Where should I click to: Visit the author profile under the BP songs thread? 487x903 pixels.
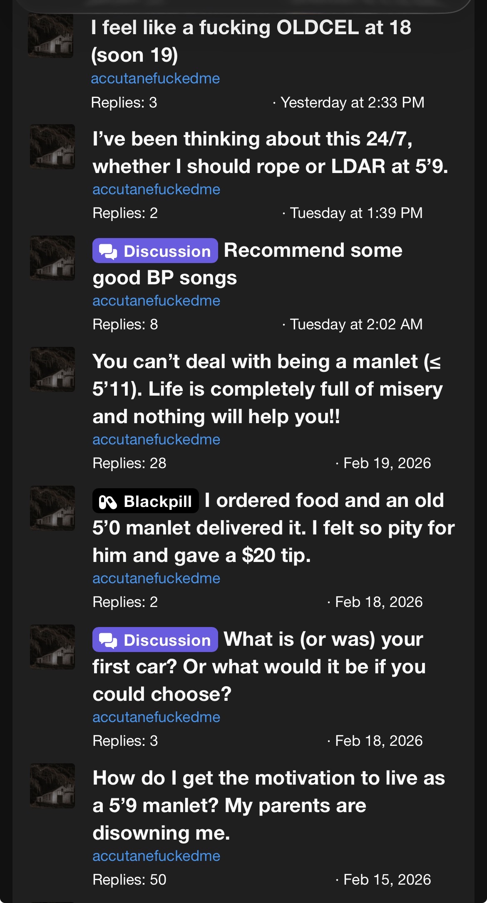pos(156,301)
